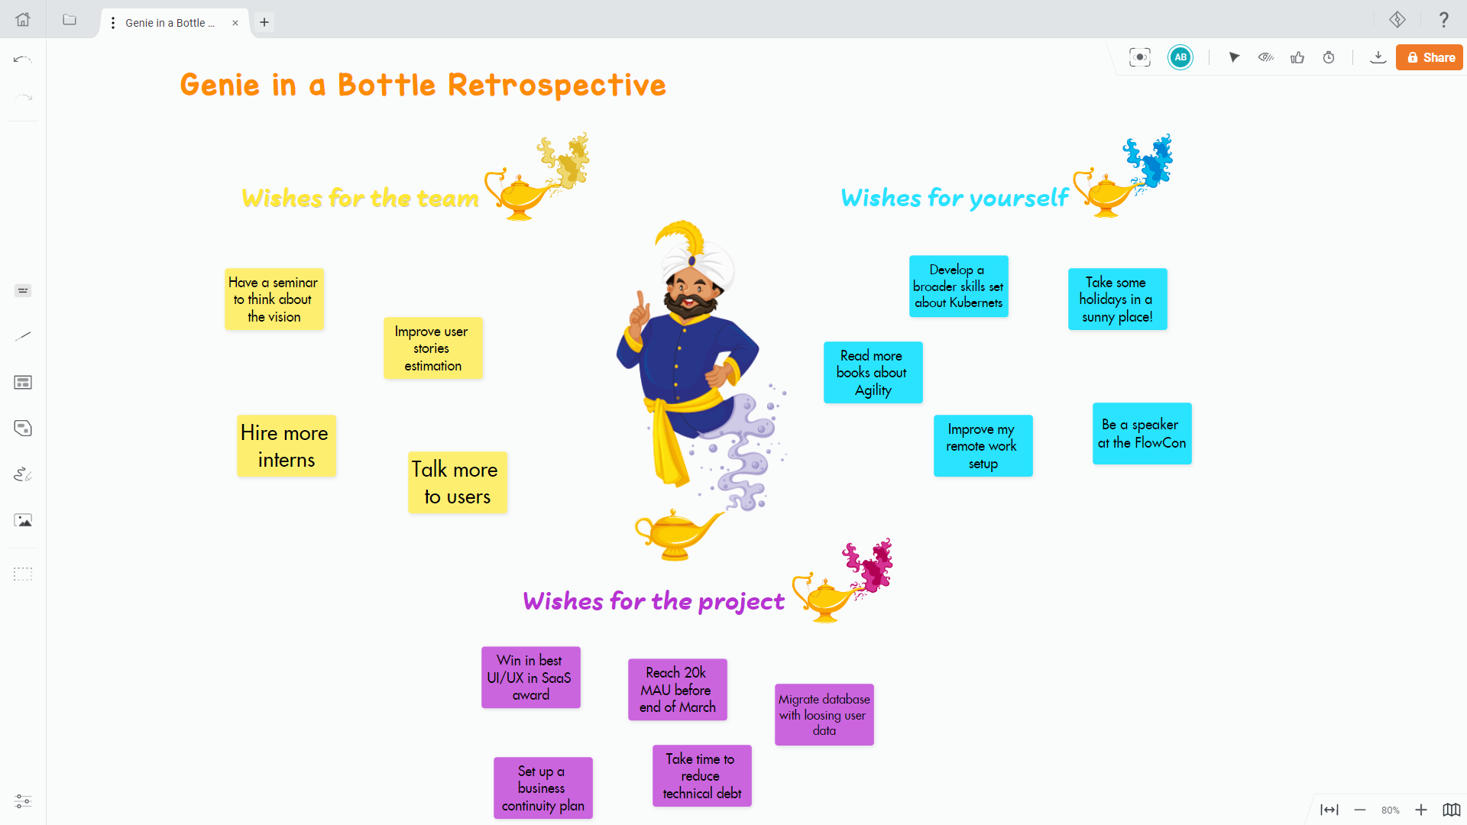Click the zoom in plus button
This screenshot has height=825, width=1467.
pos(1420,806)
